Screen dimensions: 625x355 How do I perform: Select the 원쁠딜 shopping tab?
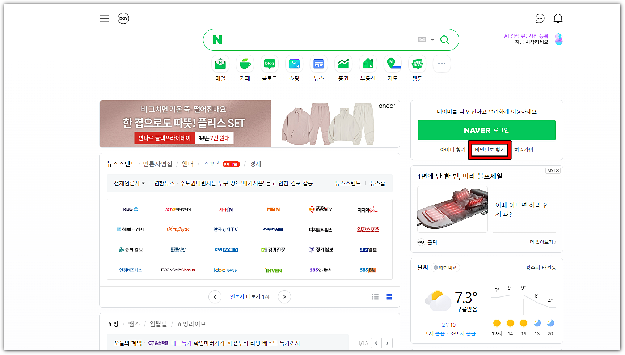pos(158,324)
